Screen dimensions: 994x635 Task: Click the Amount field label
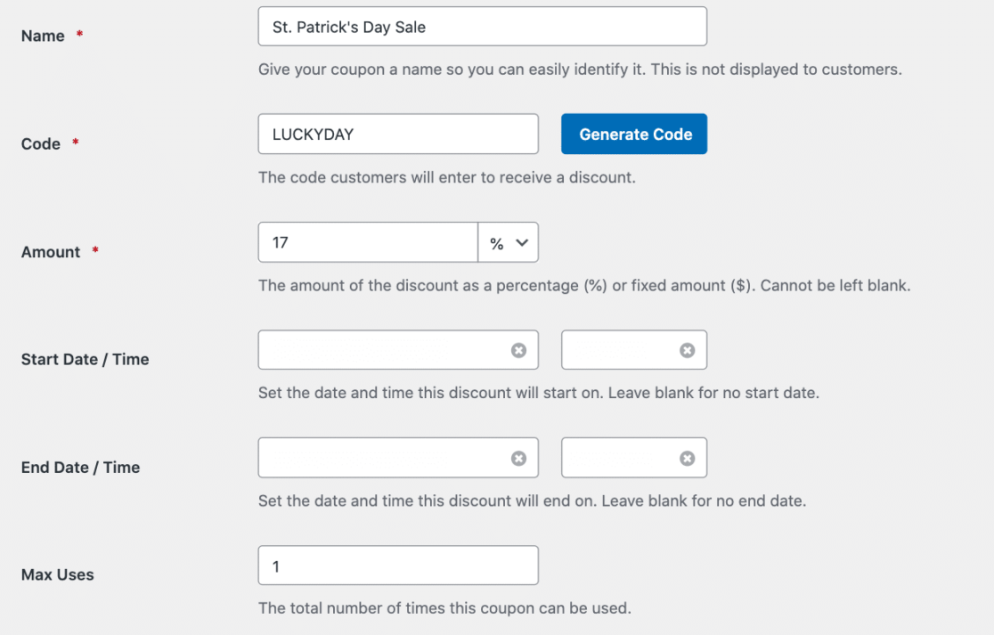[x=51, y=252]
